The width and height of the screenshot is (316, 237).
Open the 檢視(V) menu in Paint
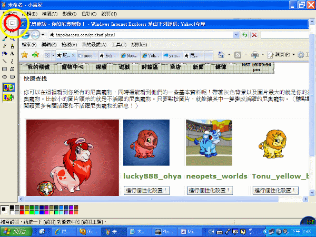[50, 14]
